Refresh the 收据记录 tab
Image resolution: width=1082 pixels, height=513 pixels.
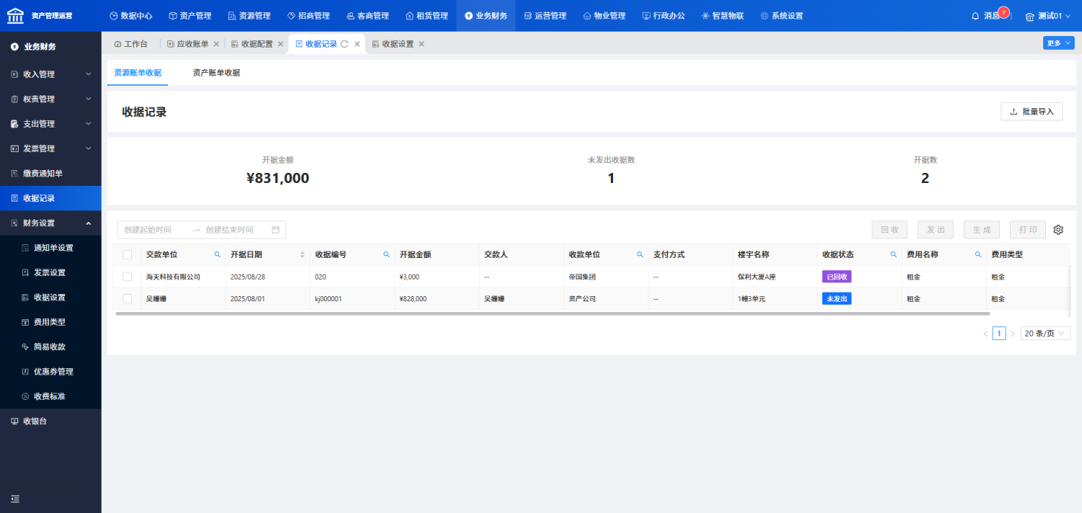pyautogui.click(x=345, y=44)
